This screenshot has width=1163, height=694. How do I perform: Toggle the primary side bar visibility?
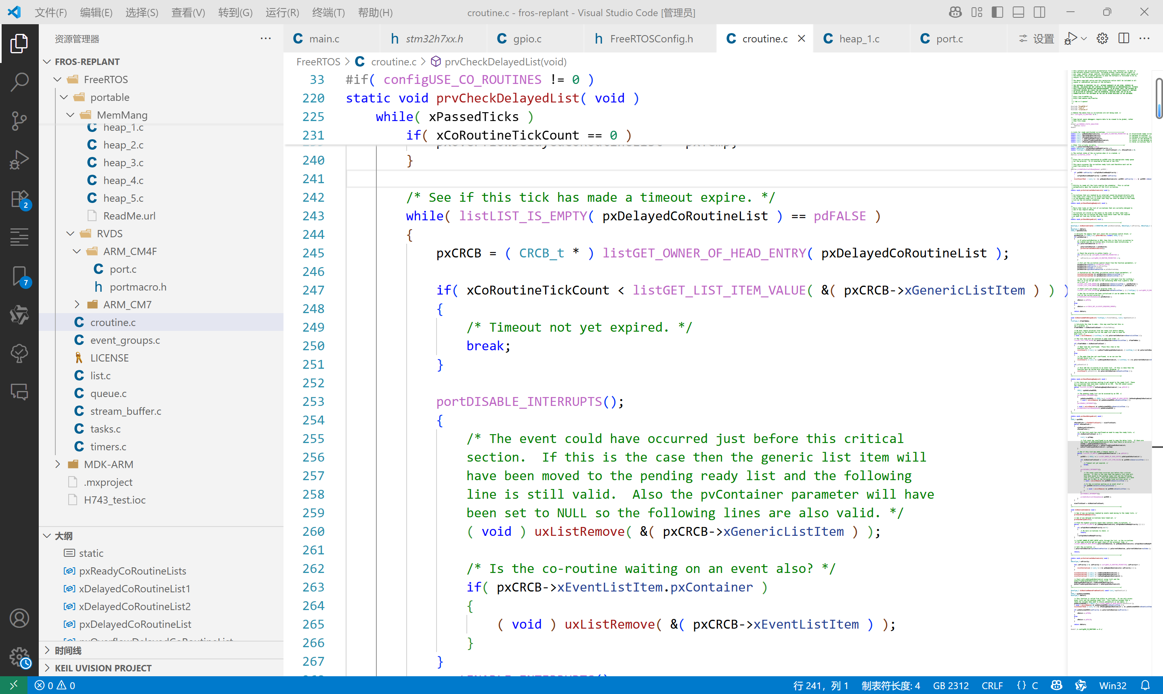(x=997, y=12)
